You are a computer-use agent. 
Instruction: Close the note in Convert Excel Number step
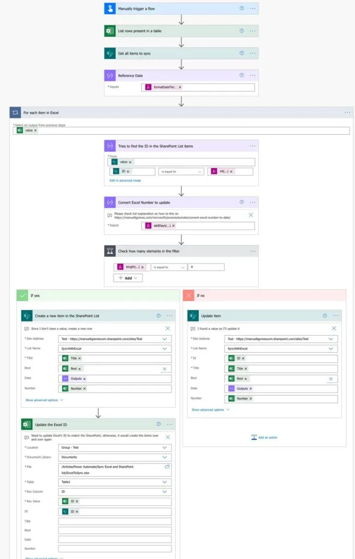pos(251,215)
